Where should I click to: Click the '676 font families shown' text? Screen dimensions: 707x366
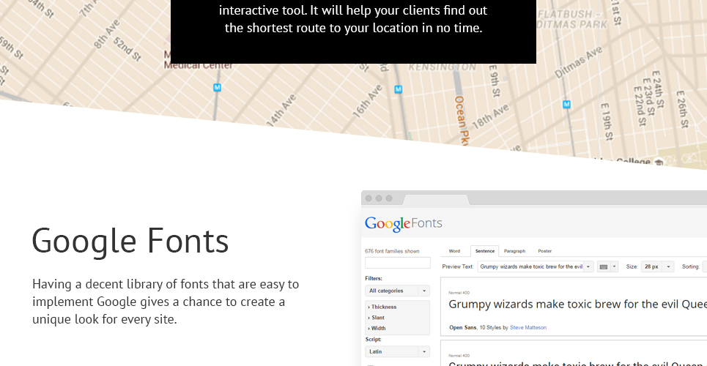click(x=392, y=252)
